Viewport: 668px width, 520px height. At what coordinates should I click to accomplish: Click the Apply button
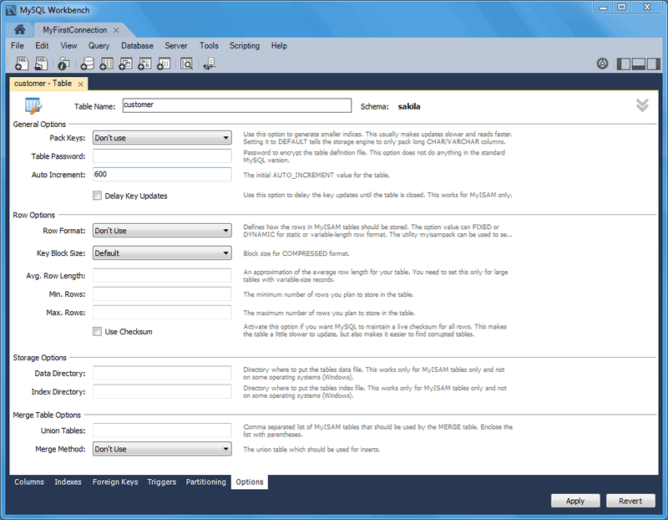574,500
